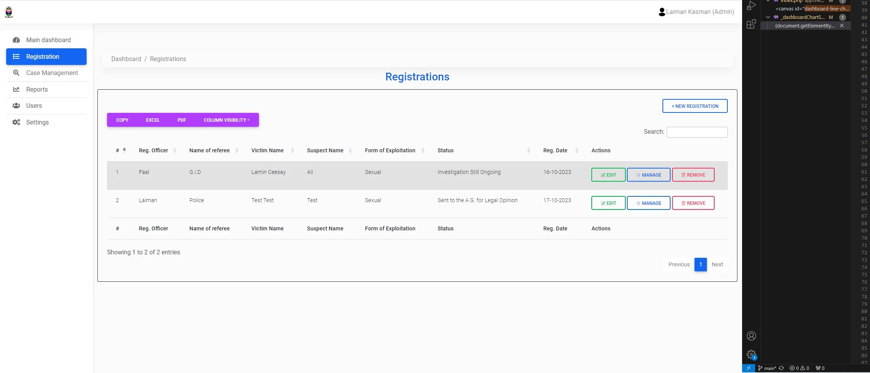The image size is (870, 373).
Task: Click the application logo at top left
Action: click(9, 12)
